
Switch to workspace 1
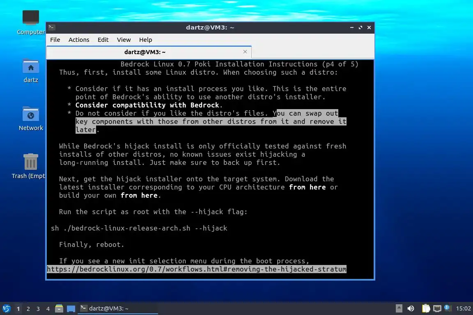[x=18, y=309]
